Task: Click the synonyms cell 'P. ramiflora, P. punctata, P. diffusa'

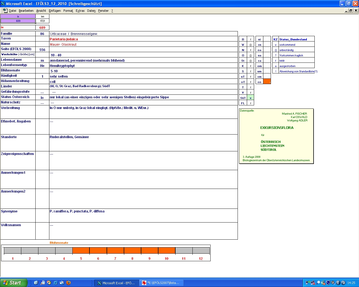Action: click(x=143, y=216)
